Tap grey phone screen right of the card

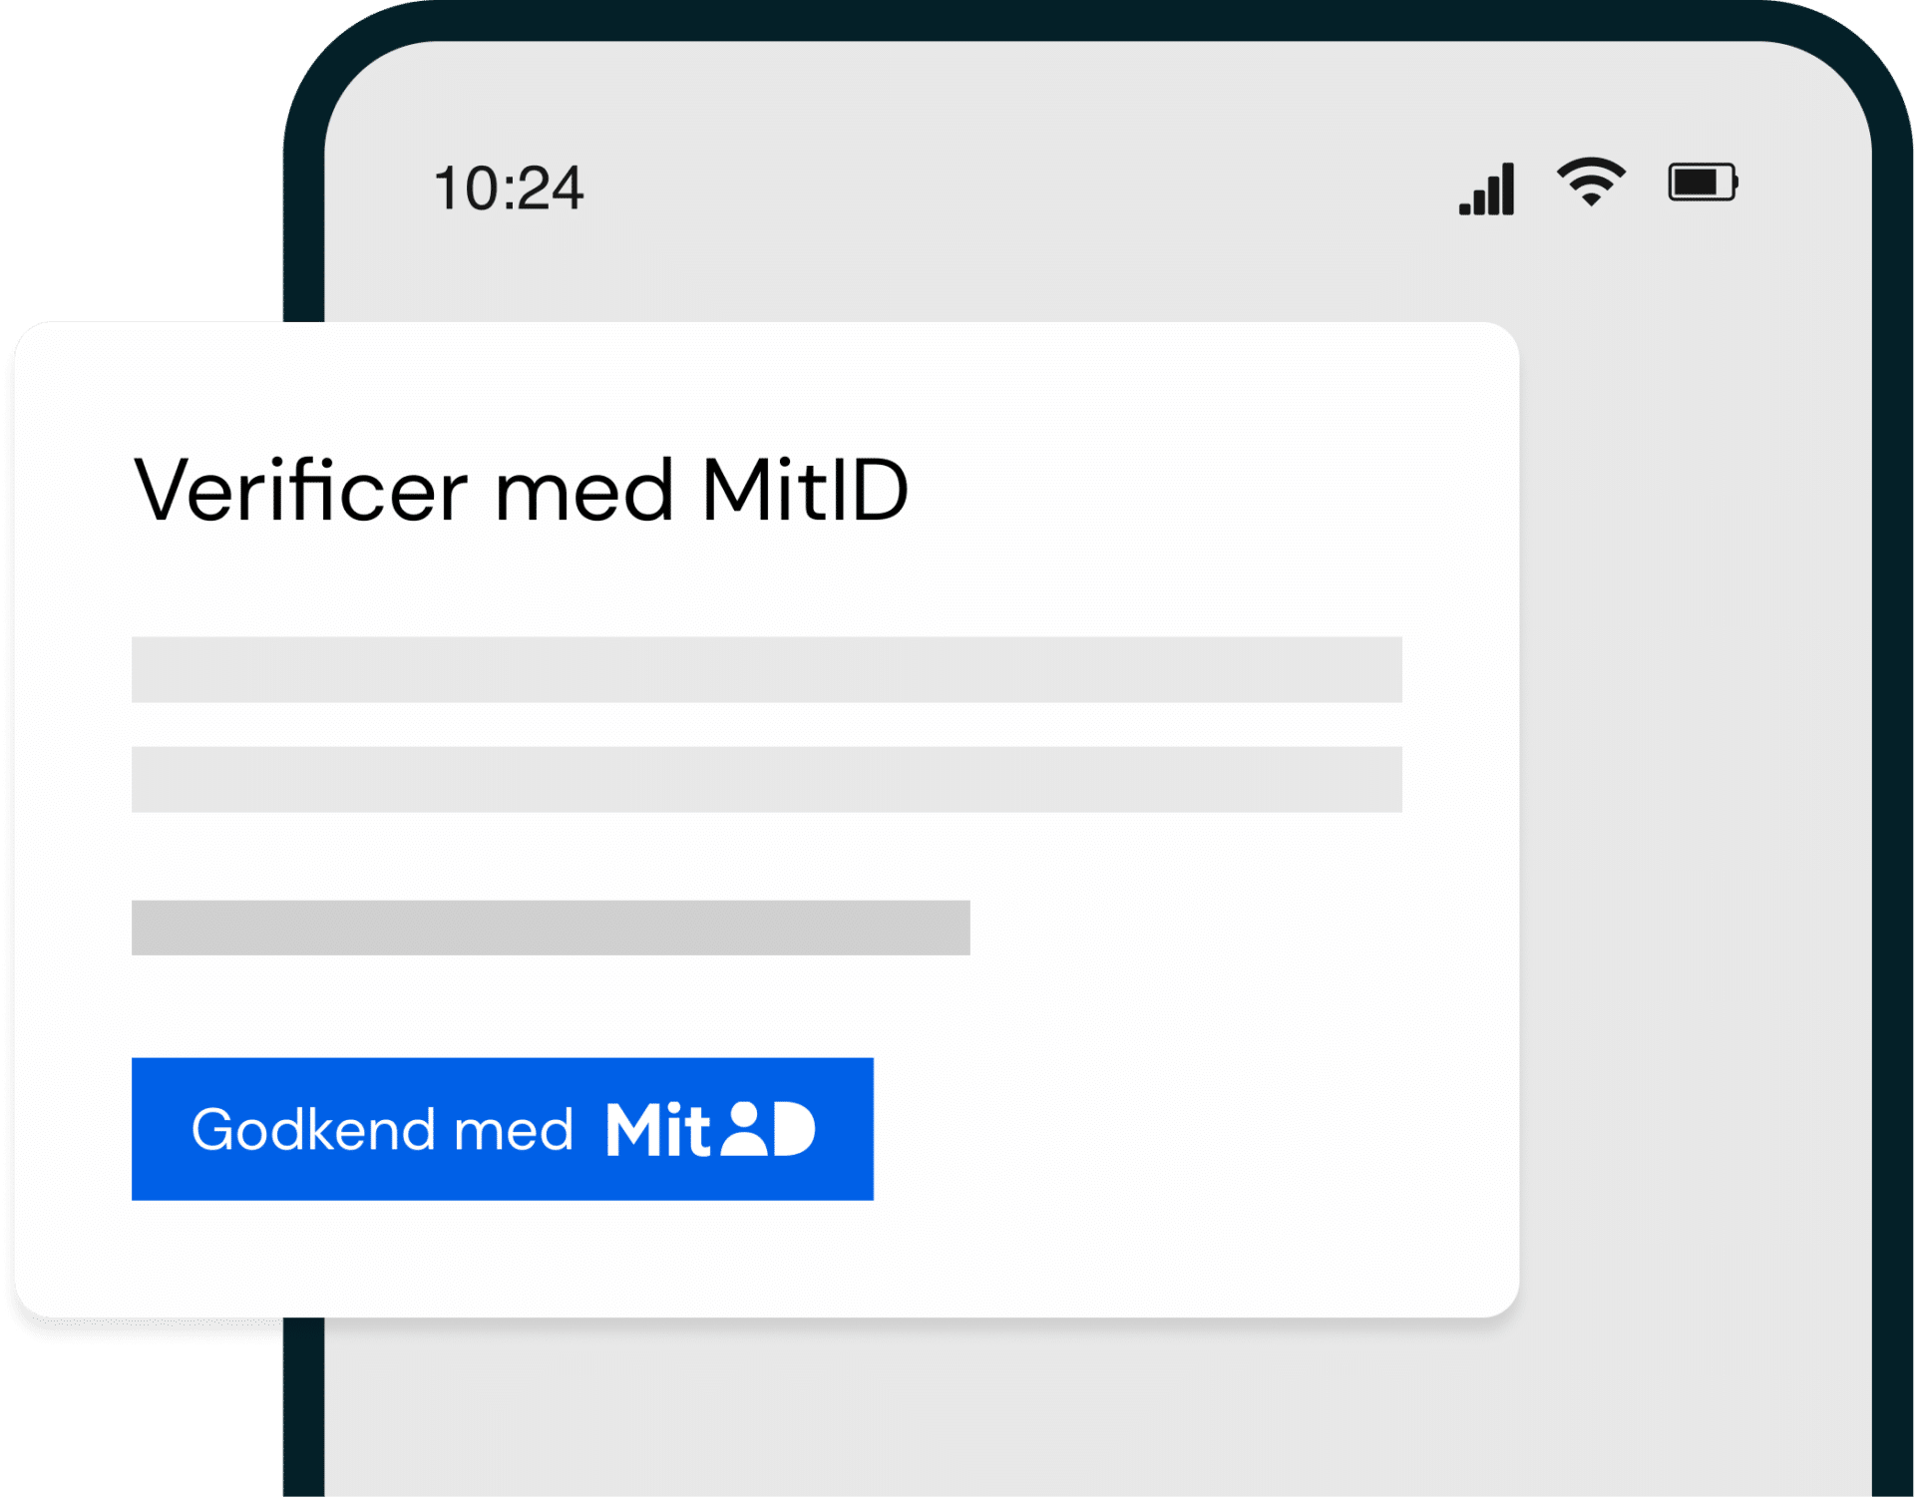[1696, 798]
